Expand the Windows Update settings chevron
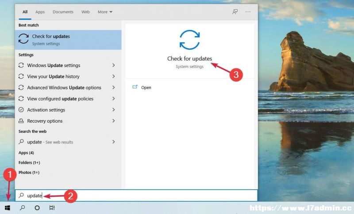354x214 pixels. tap(114, 65)
